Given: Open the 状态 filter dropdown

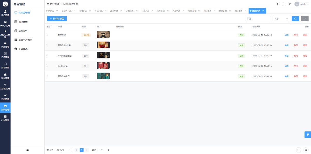Looking at the screenshot, I should [x=281, y=19].
